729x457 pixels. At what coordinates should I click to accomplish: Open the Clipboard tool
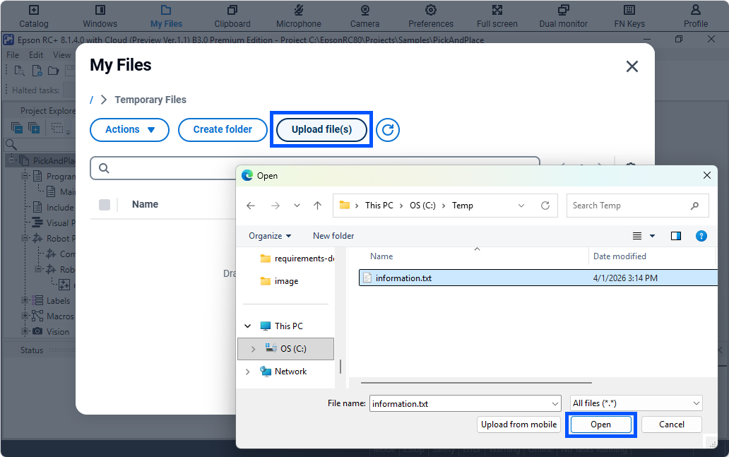[x=232, y=16]
